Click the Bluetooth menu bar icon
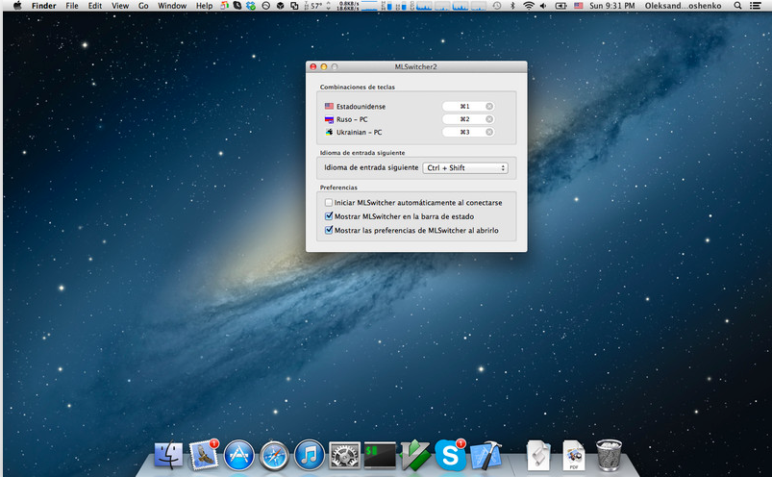Screen dimensions: 772x477 (x=512, y=6)
